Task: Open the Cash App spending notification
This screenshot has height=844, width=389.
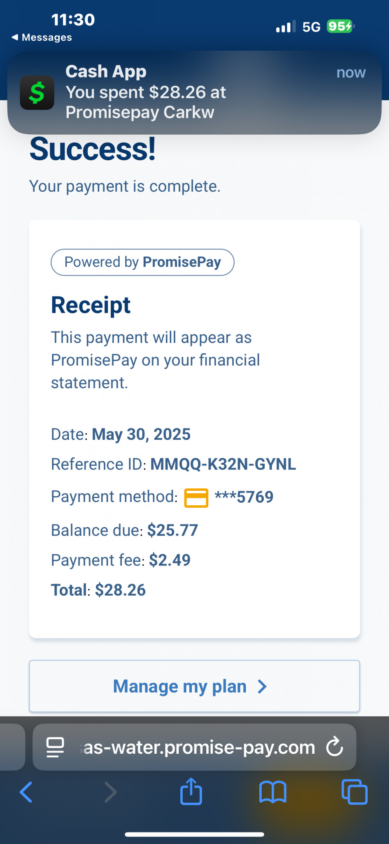Action: click(x=194, y=92)
